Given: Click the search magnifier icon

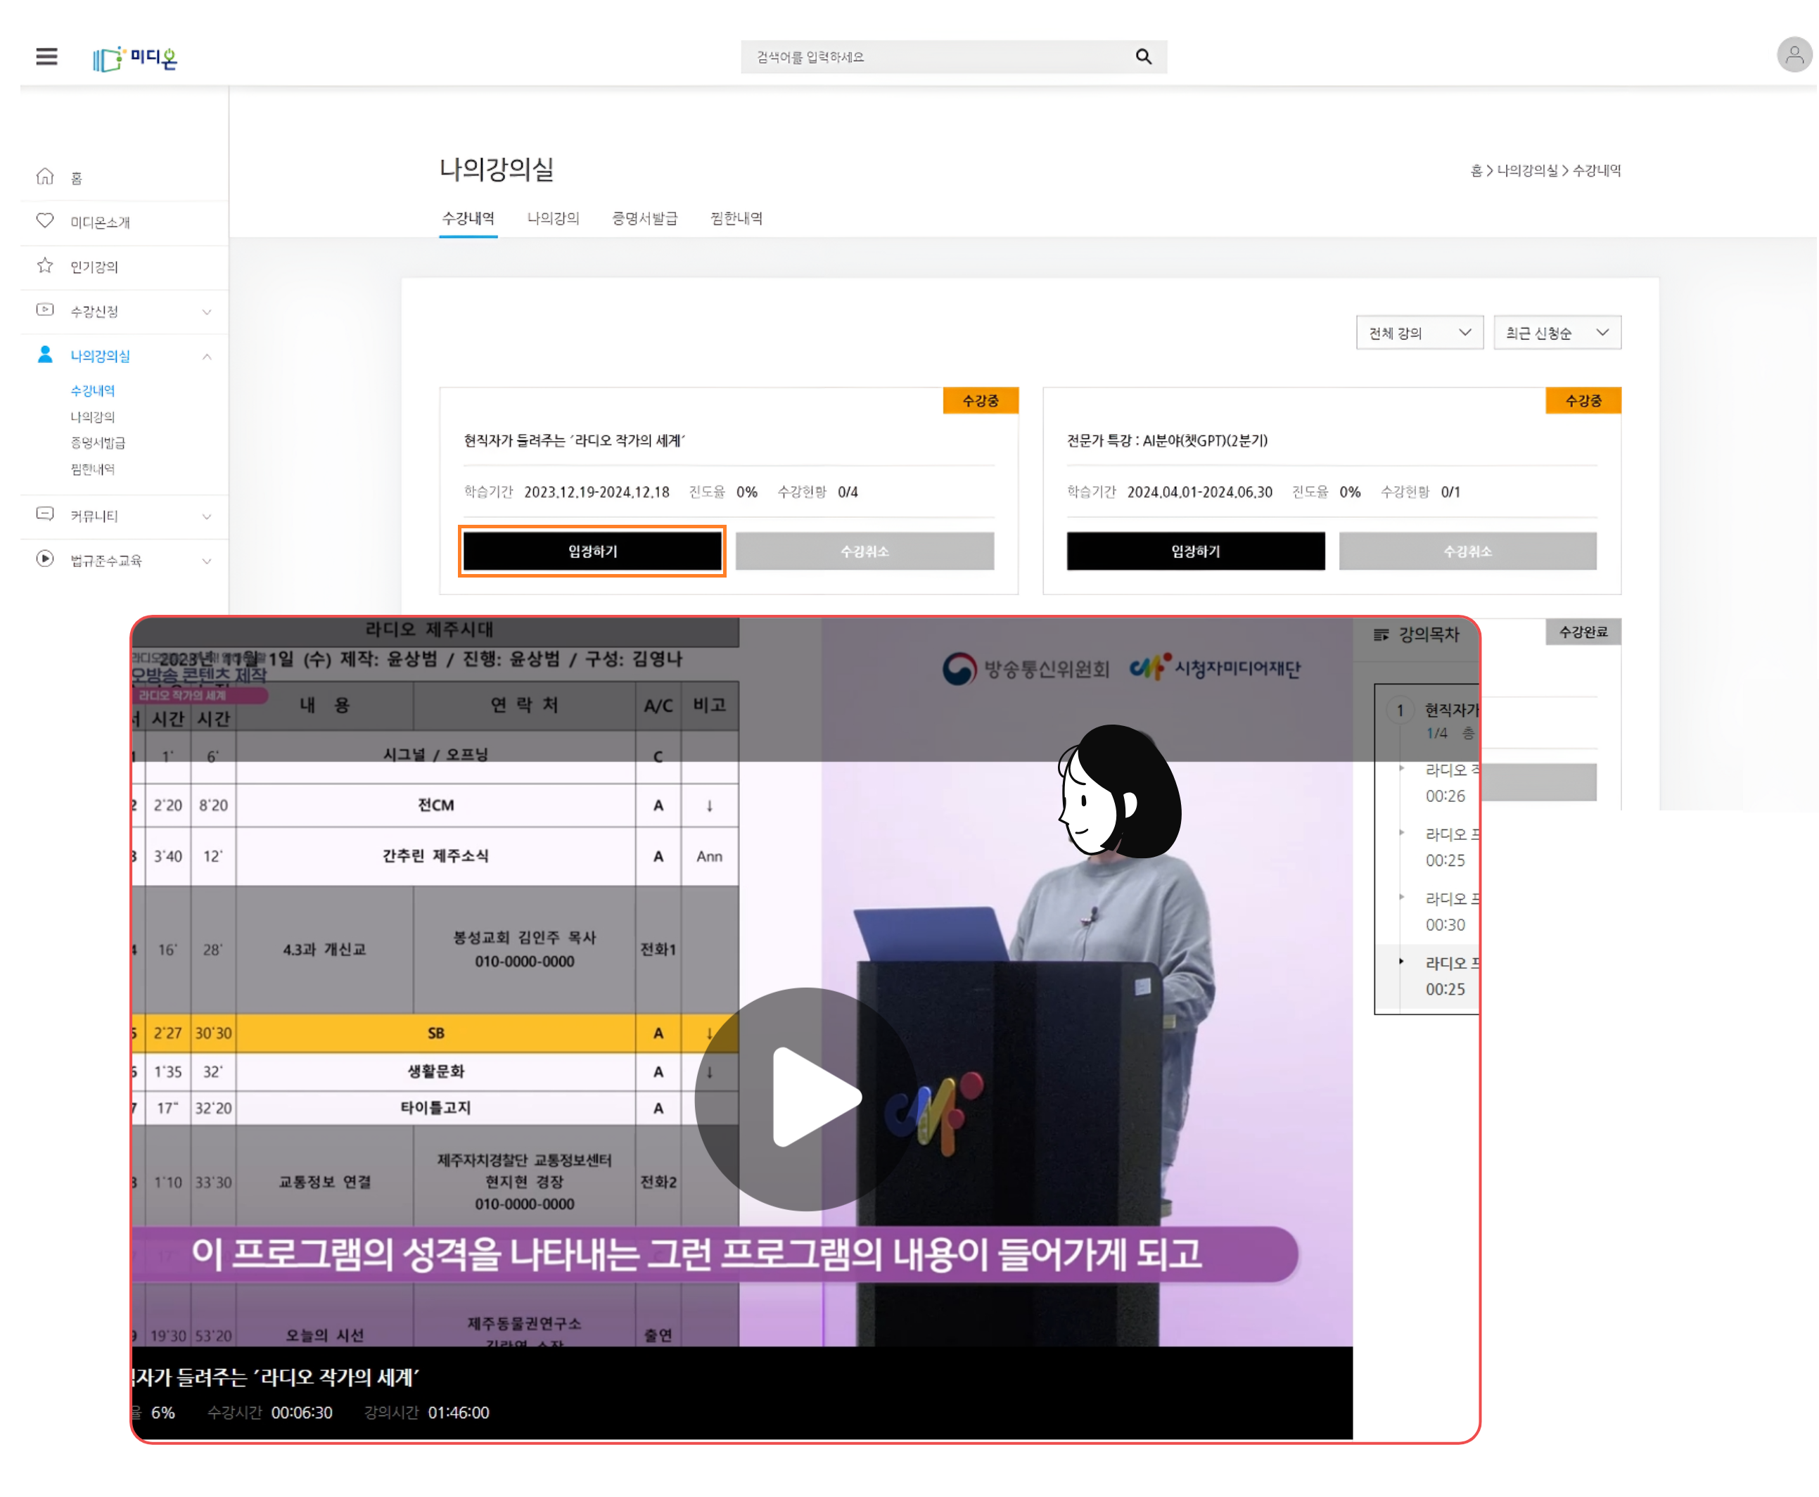Looking at the screenshot, I should tap(1143, 57).
